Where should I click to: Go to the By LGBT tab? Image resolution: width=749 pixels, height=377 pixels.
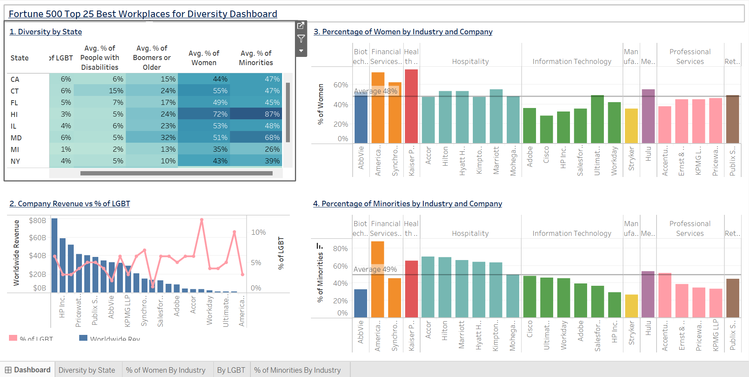coord(231,370)
